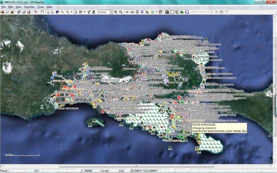Click the Save disk icon in toolbar
Screen dimensions: 277x173
click(8, 12)
